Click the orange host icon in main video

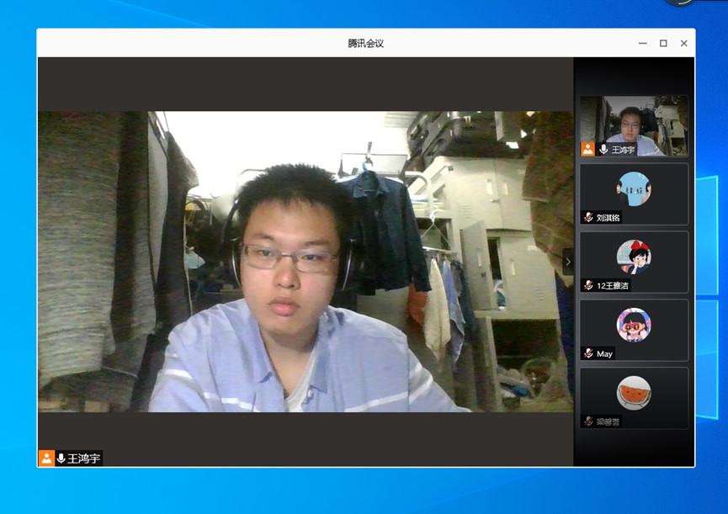(x=46, y=458)
